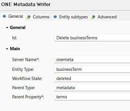
Task: Click the Main section heading
Action: click(x=15, y=49)
